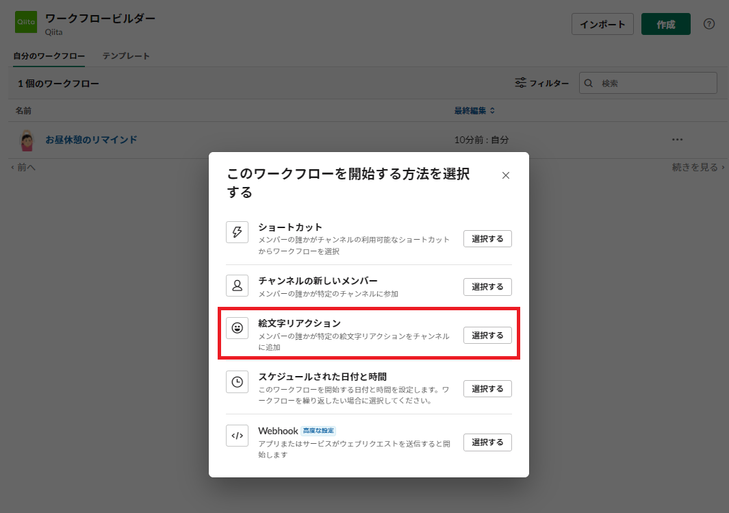Open the filter icon next to search
The width and height of the screenshot is (729, 513).
pyautogui.click(x=520, y=82)
